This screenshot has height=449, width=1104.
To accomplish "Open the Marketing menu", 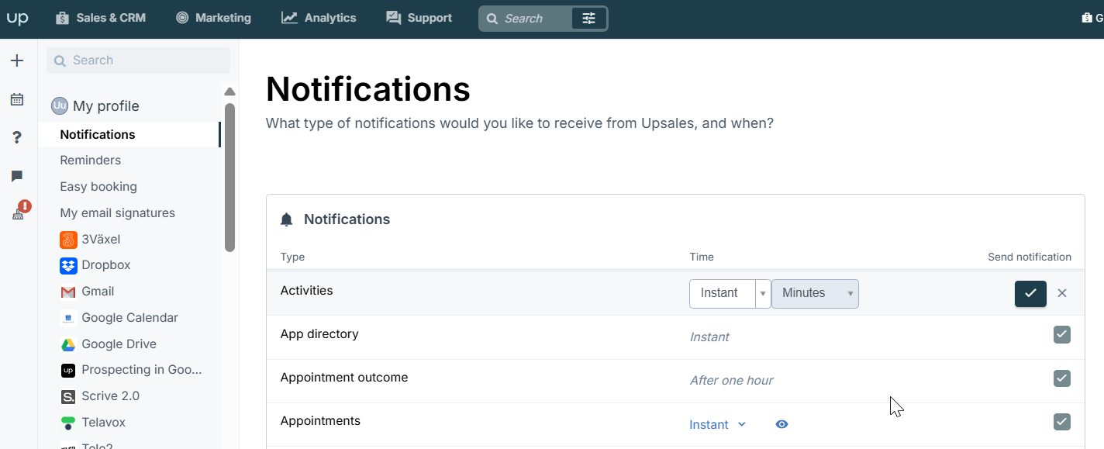I will click(x=213, y=18).
